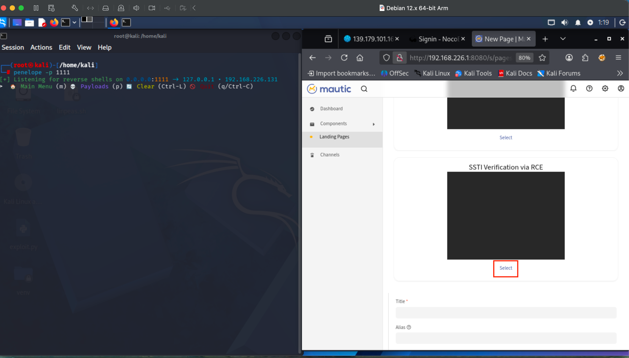
Task: Click the Firefox URL address field
Action: coord(461,58)
